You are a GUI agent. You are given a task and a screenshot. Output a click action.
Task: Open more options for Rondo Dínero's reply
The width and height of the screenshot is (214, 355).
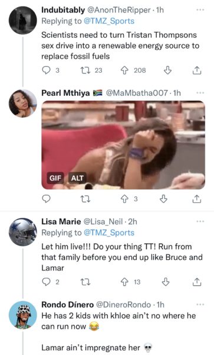coord(200,305)
